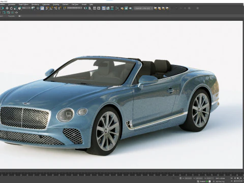
Task: Open the Rendered Frame Window icon
Action: [126, 8]
